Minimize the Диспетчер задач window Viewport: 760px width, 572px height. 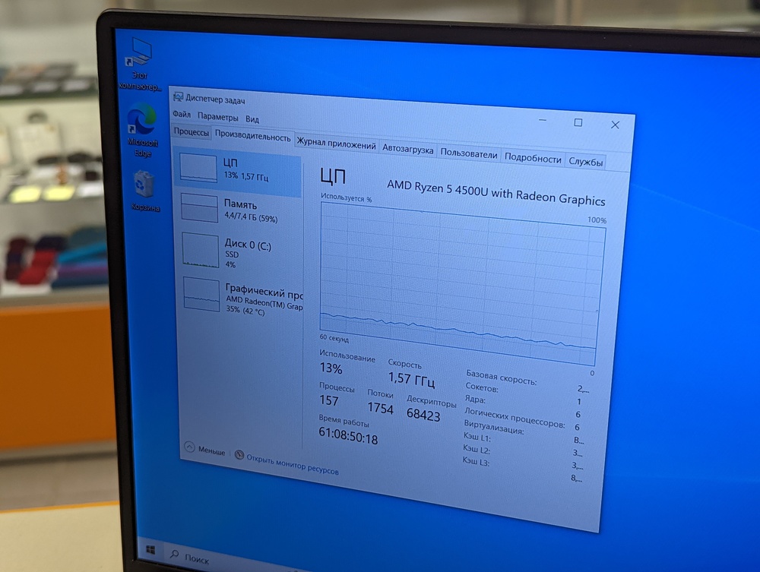[x=543, y=119]
